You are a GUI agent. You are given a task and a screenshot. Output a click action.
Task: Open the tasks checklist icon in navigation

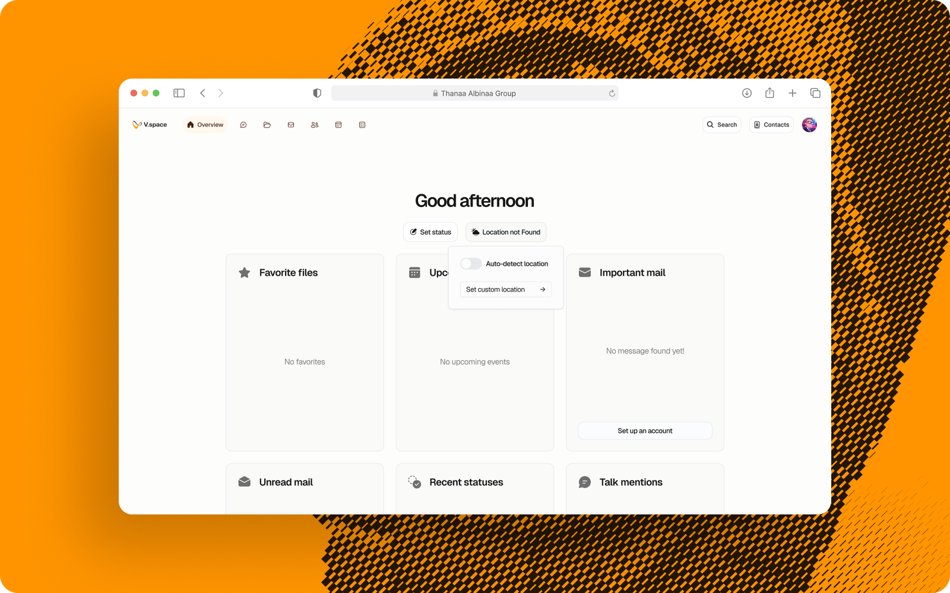coord(362,125)
